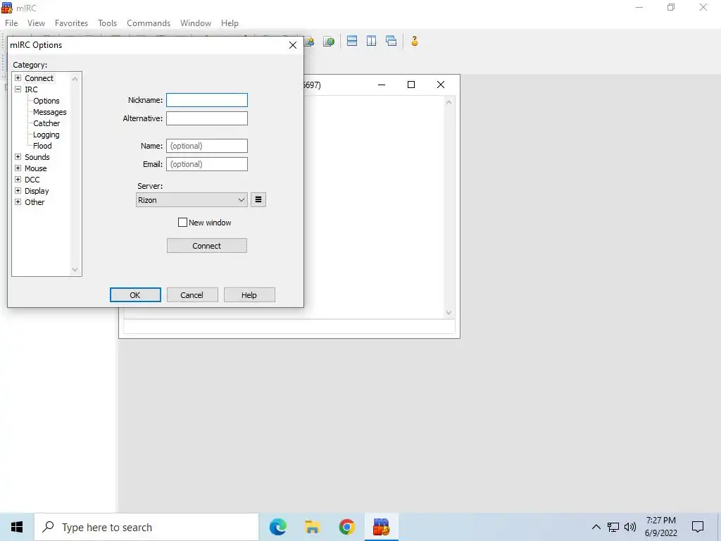Open the Help menu in menu bar
The height and width of the screenshot is (541, 721).
coord(230,23)
